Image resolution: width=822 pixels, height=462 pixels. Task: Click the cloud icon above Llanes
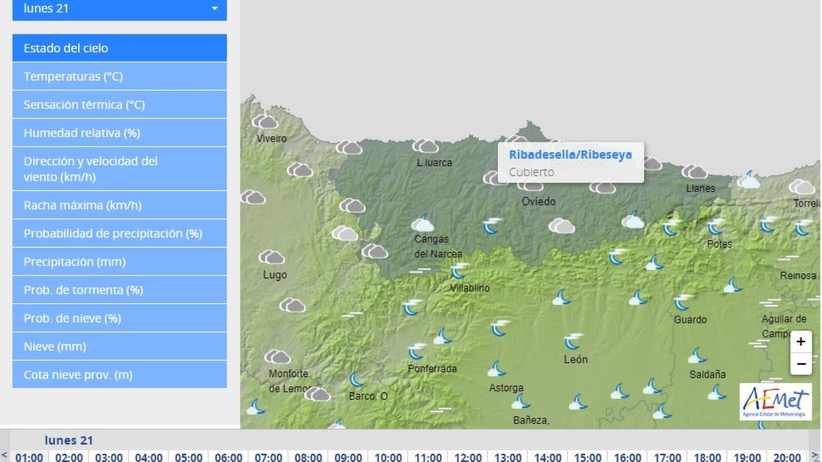coord(695,171)
